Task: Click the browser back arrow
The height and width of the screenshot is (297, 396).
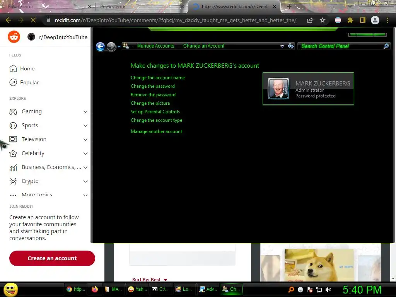Action: 9,20
